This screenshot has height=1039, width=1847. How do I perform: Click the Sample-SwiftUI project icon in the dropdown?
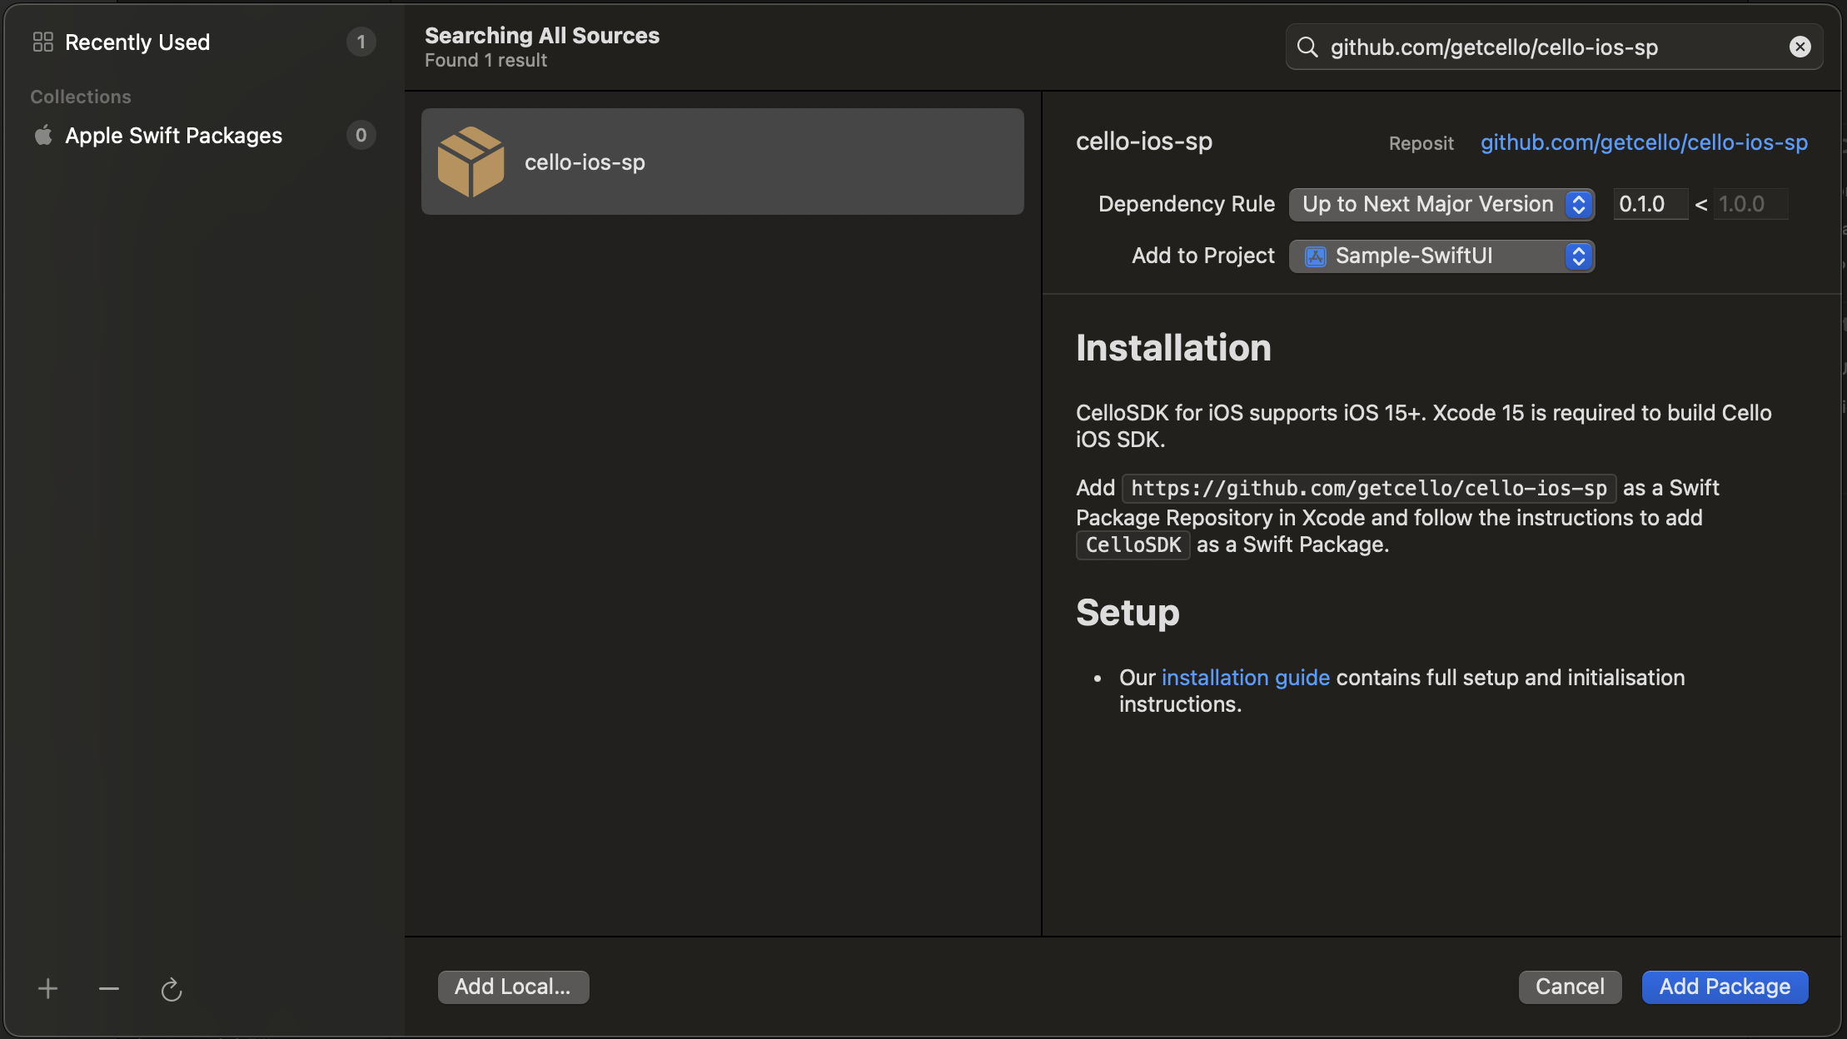pos(1316,256)
